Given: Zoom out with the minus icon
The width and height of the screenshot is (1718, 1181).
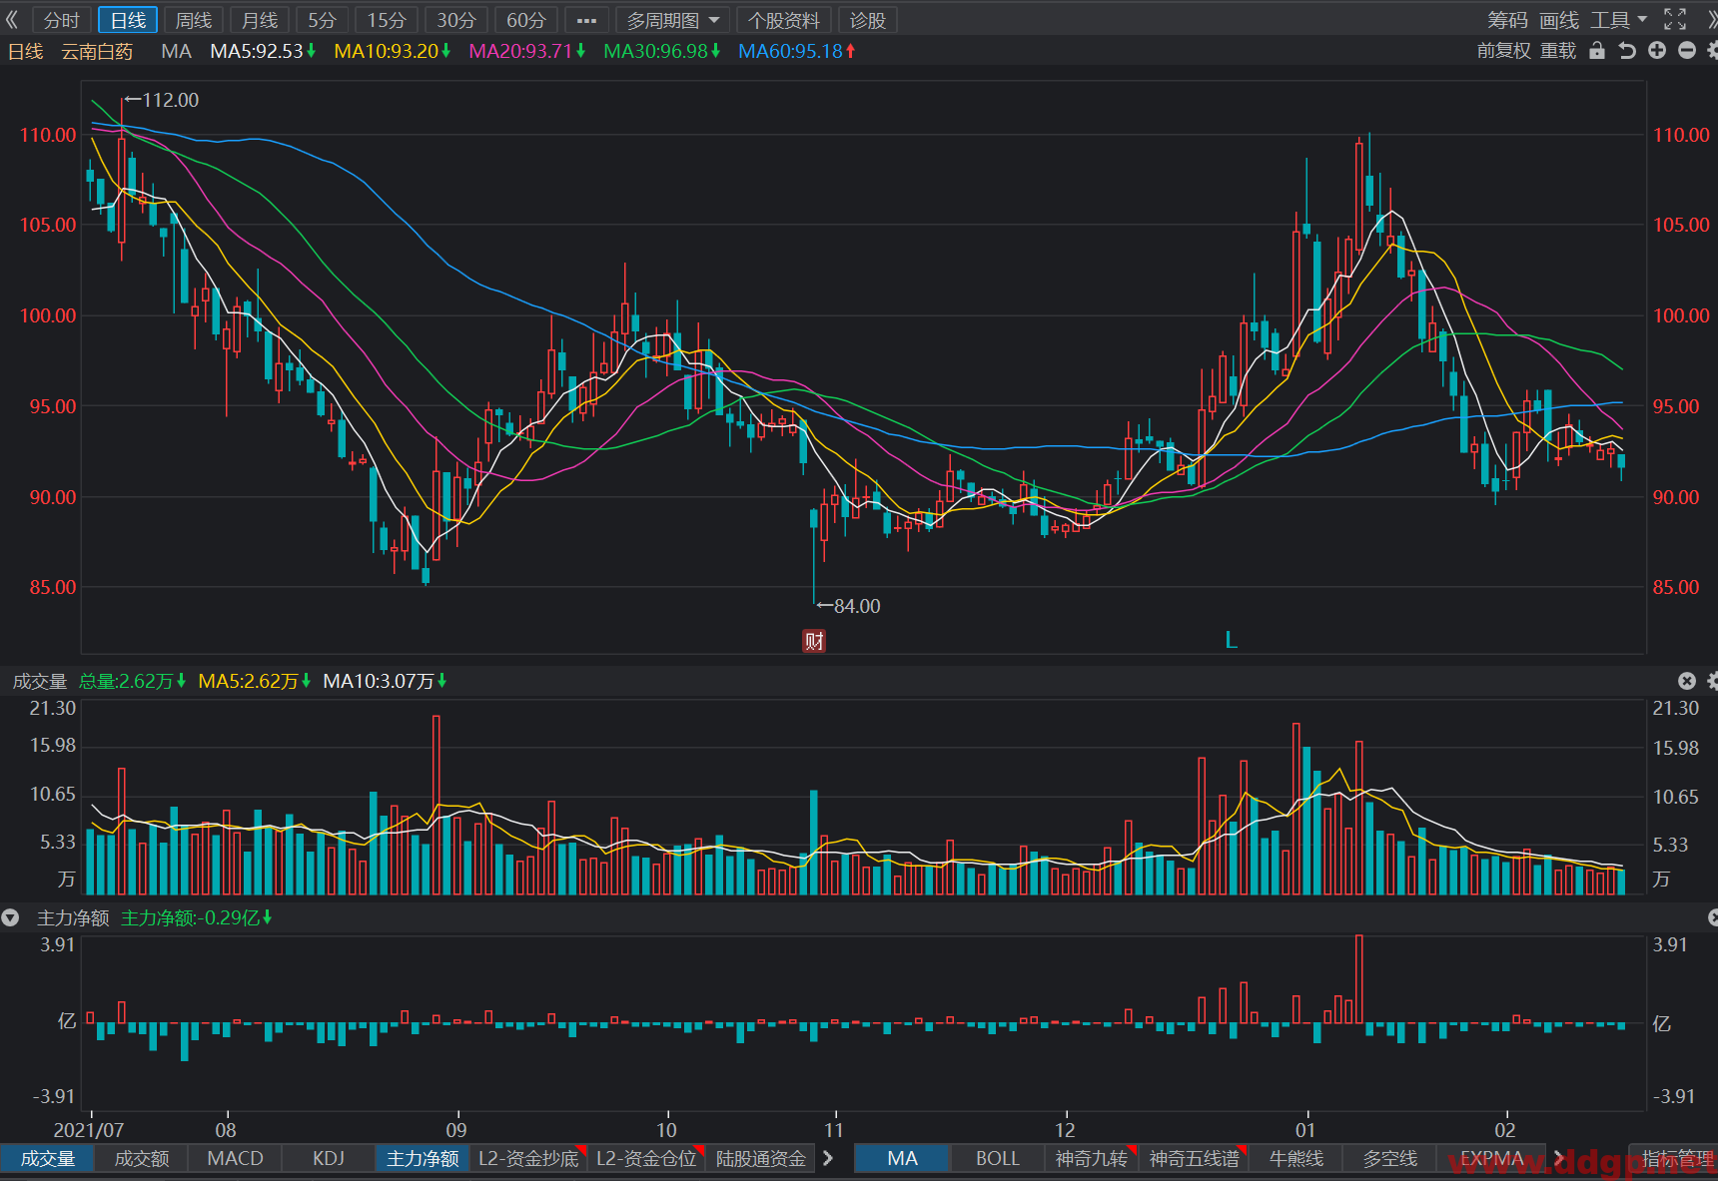Looking at the screenshot, I should click(1687, 51).
